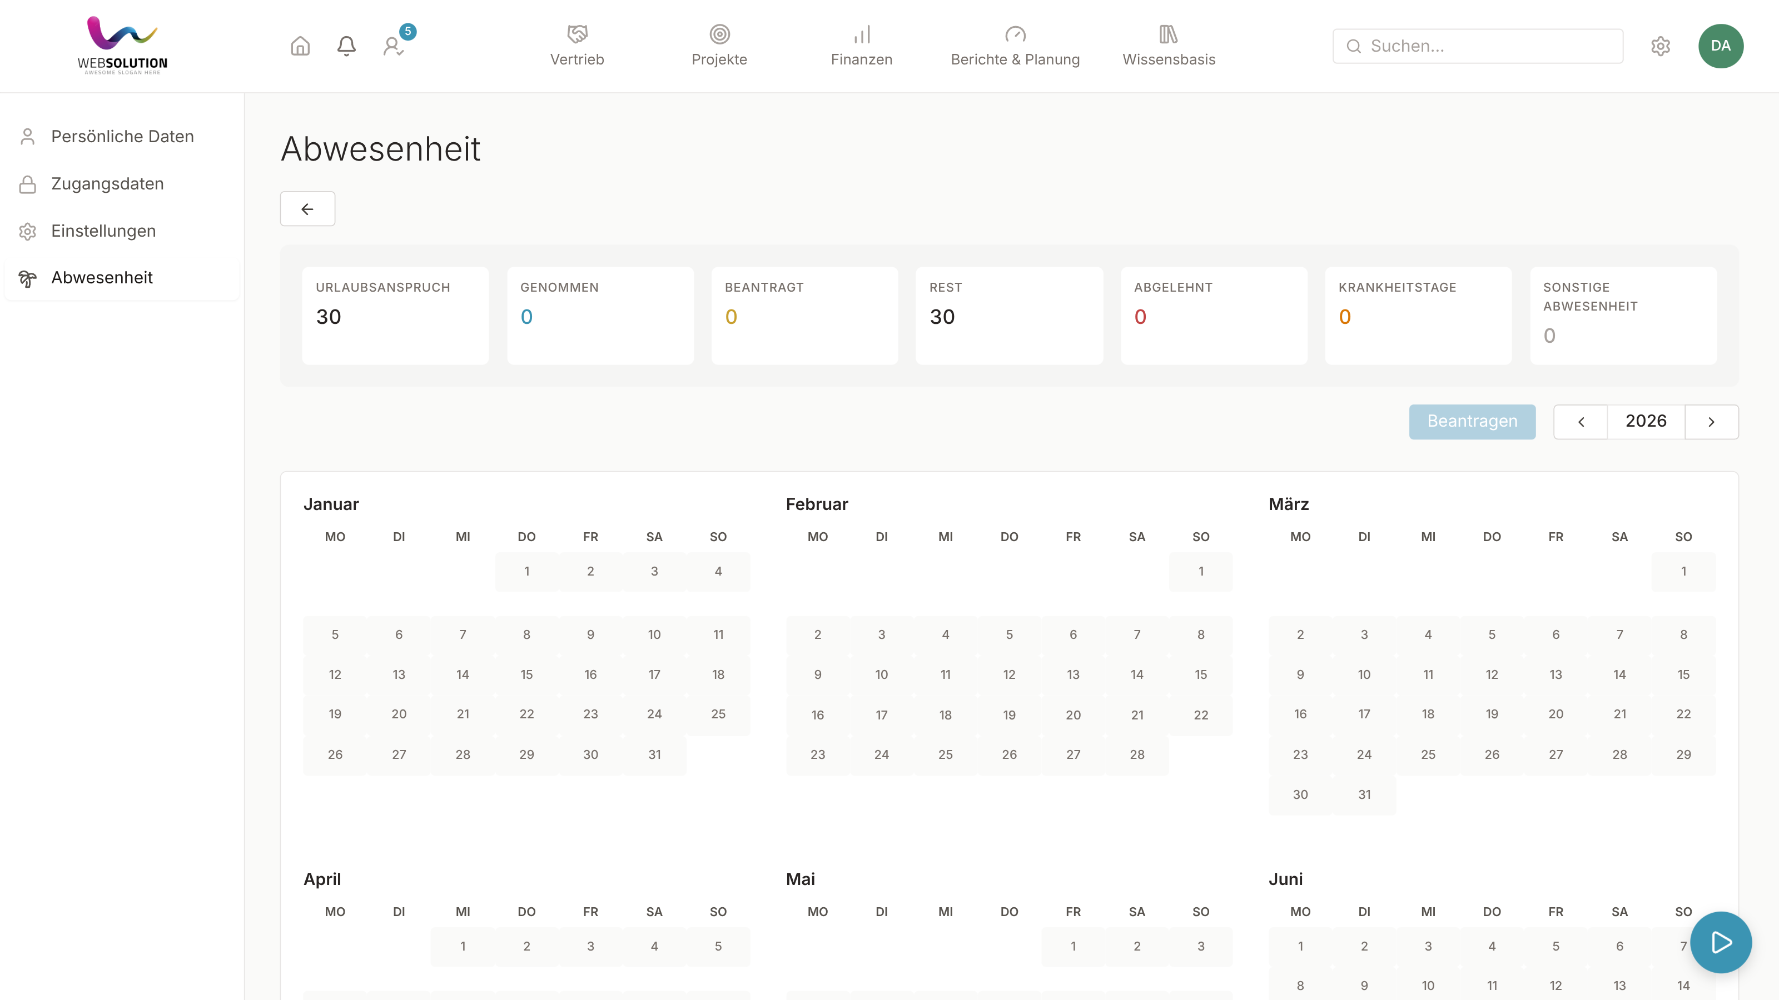Open the Finanzen menu

coord(862,46)
